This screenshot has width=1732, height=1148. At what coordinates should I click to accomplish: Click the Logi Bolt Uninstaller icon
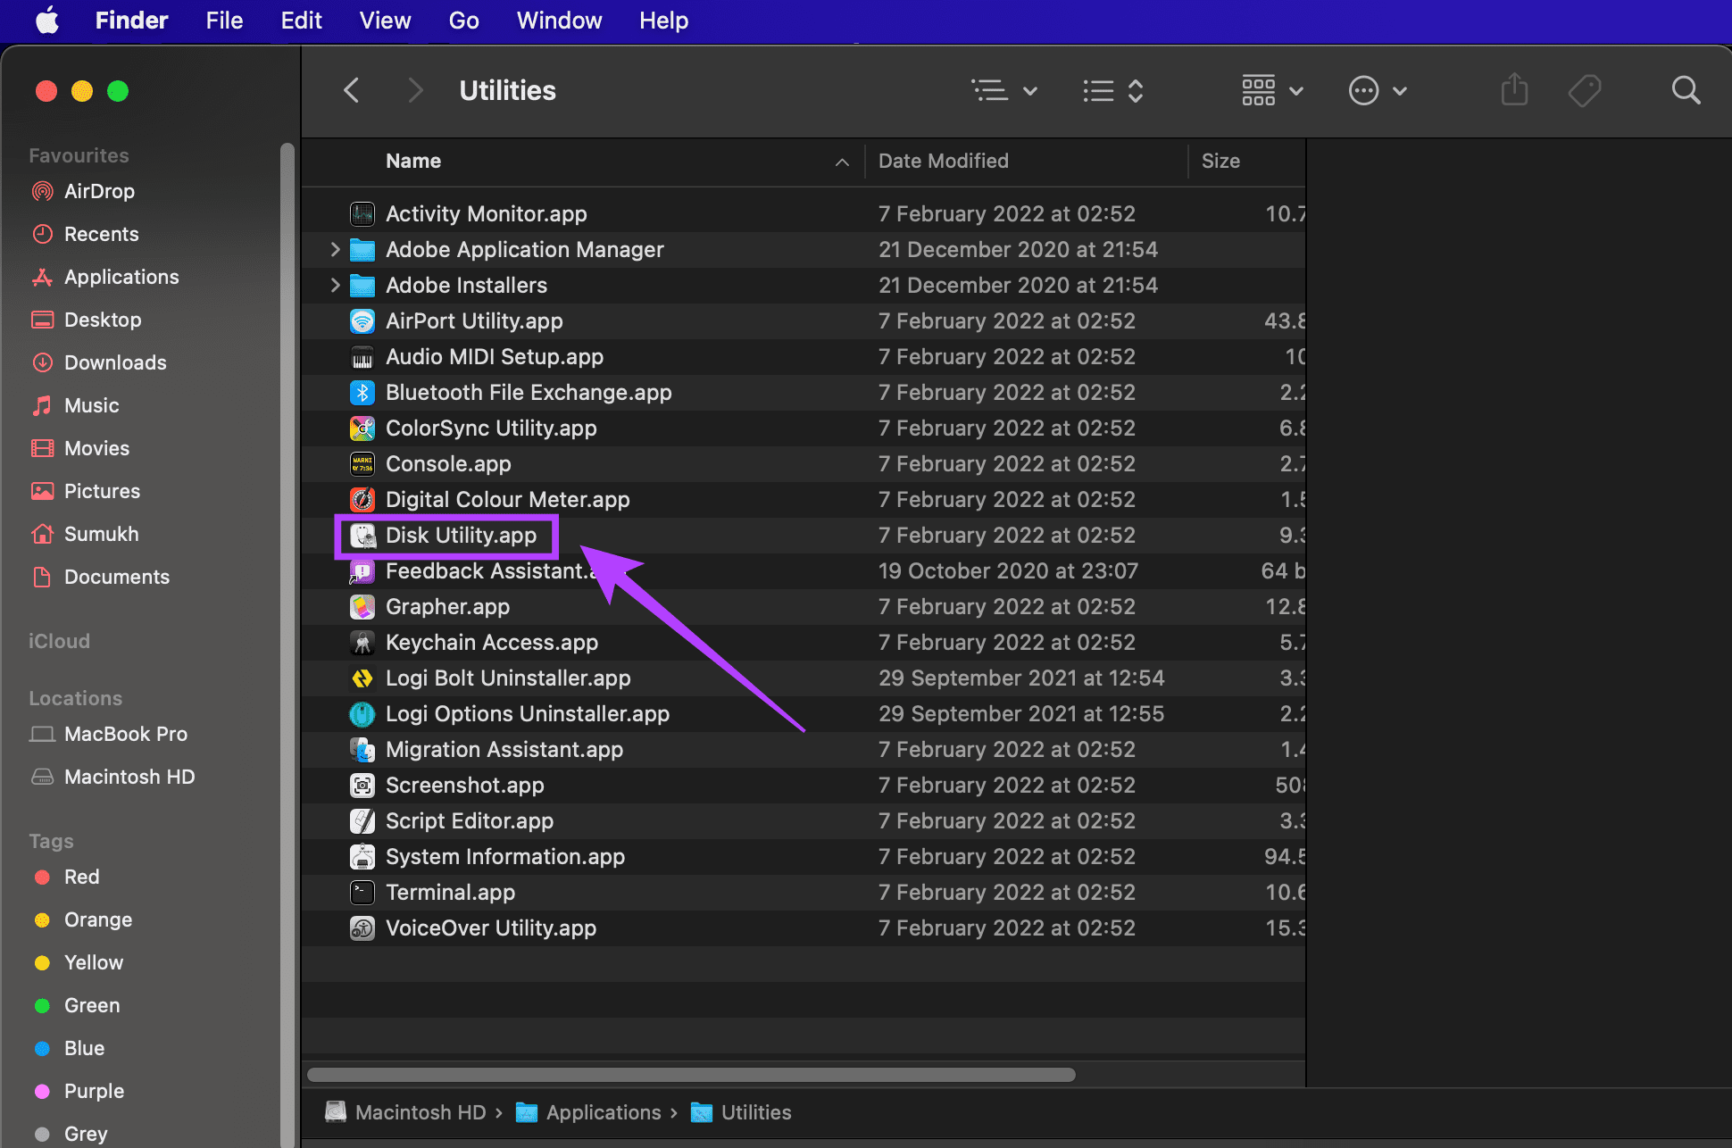(x=362, y=678)
